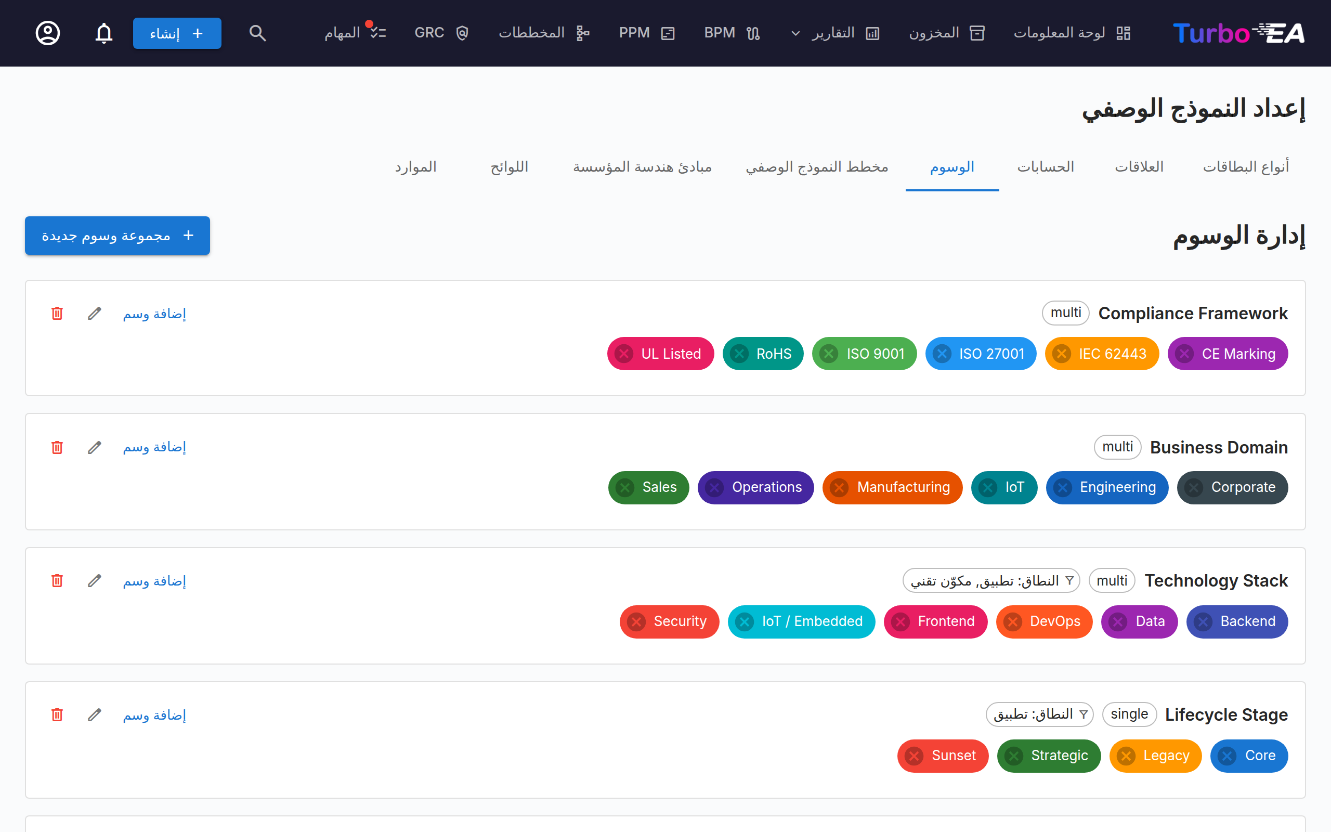Open the GRC menu item

pos(441,33)
